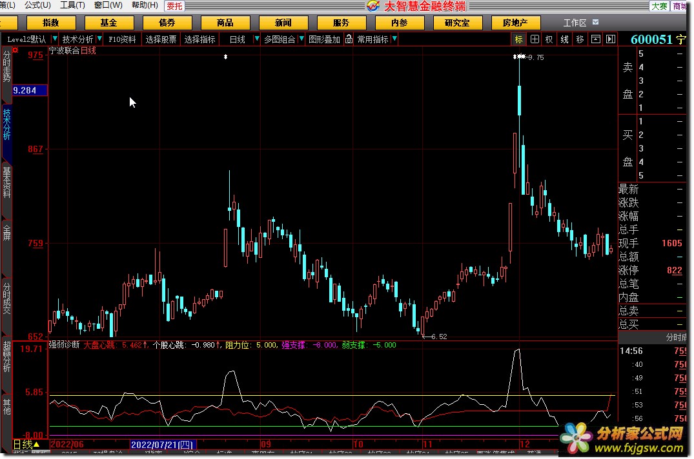Click the 大智慧 logo icon

(373, 6)
